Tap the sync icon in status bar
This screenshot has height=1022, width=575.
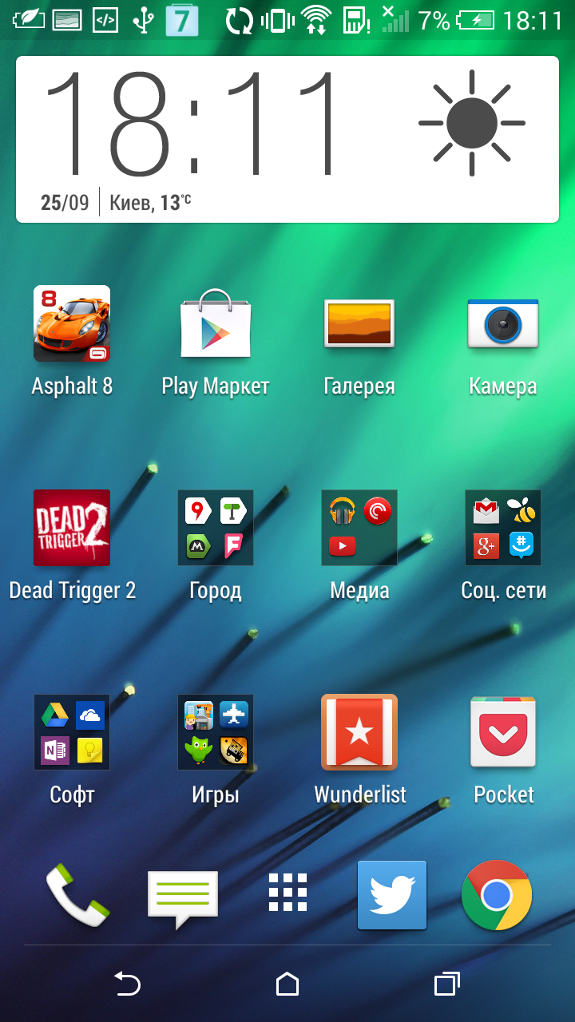[x=239, y=20]
